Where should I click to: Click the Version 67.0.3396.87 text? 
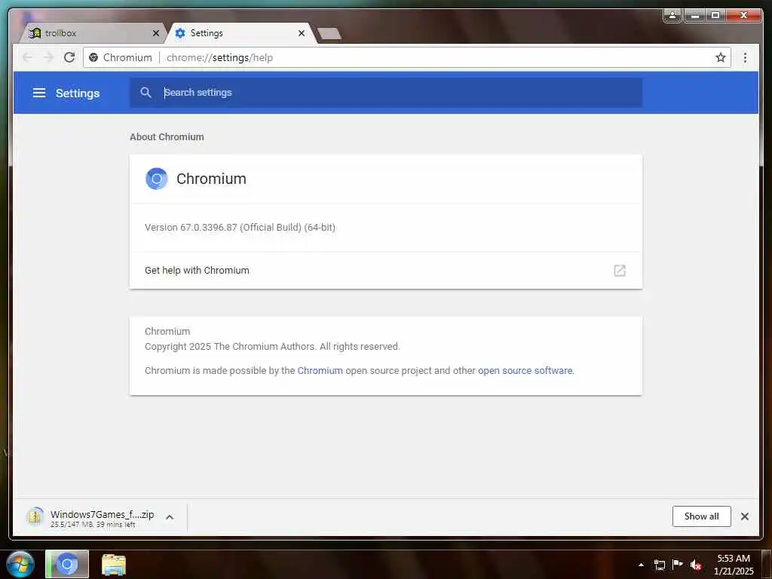click(240, 228)
